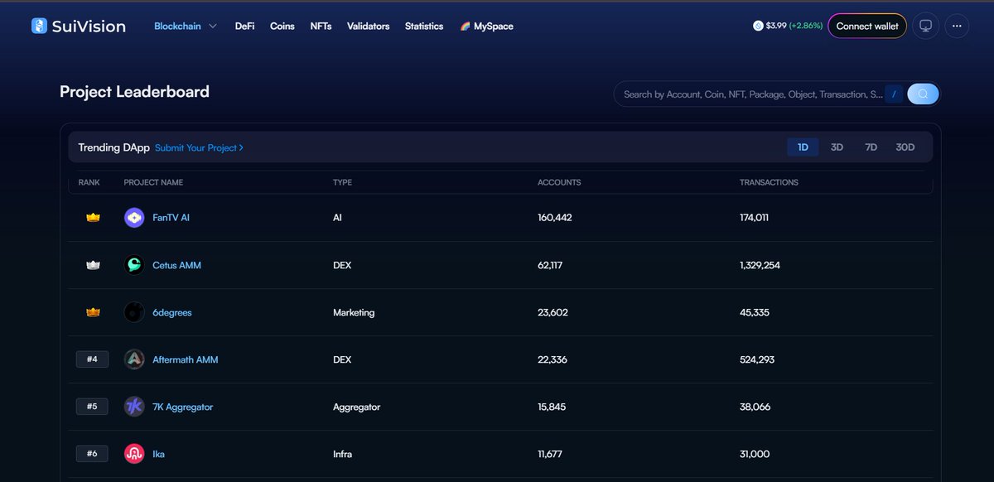994x482 pixels.
Task: Select the 7D time range tab
Action: pos(871,147)
